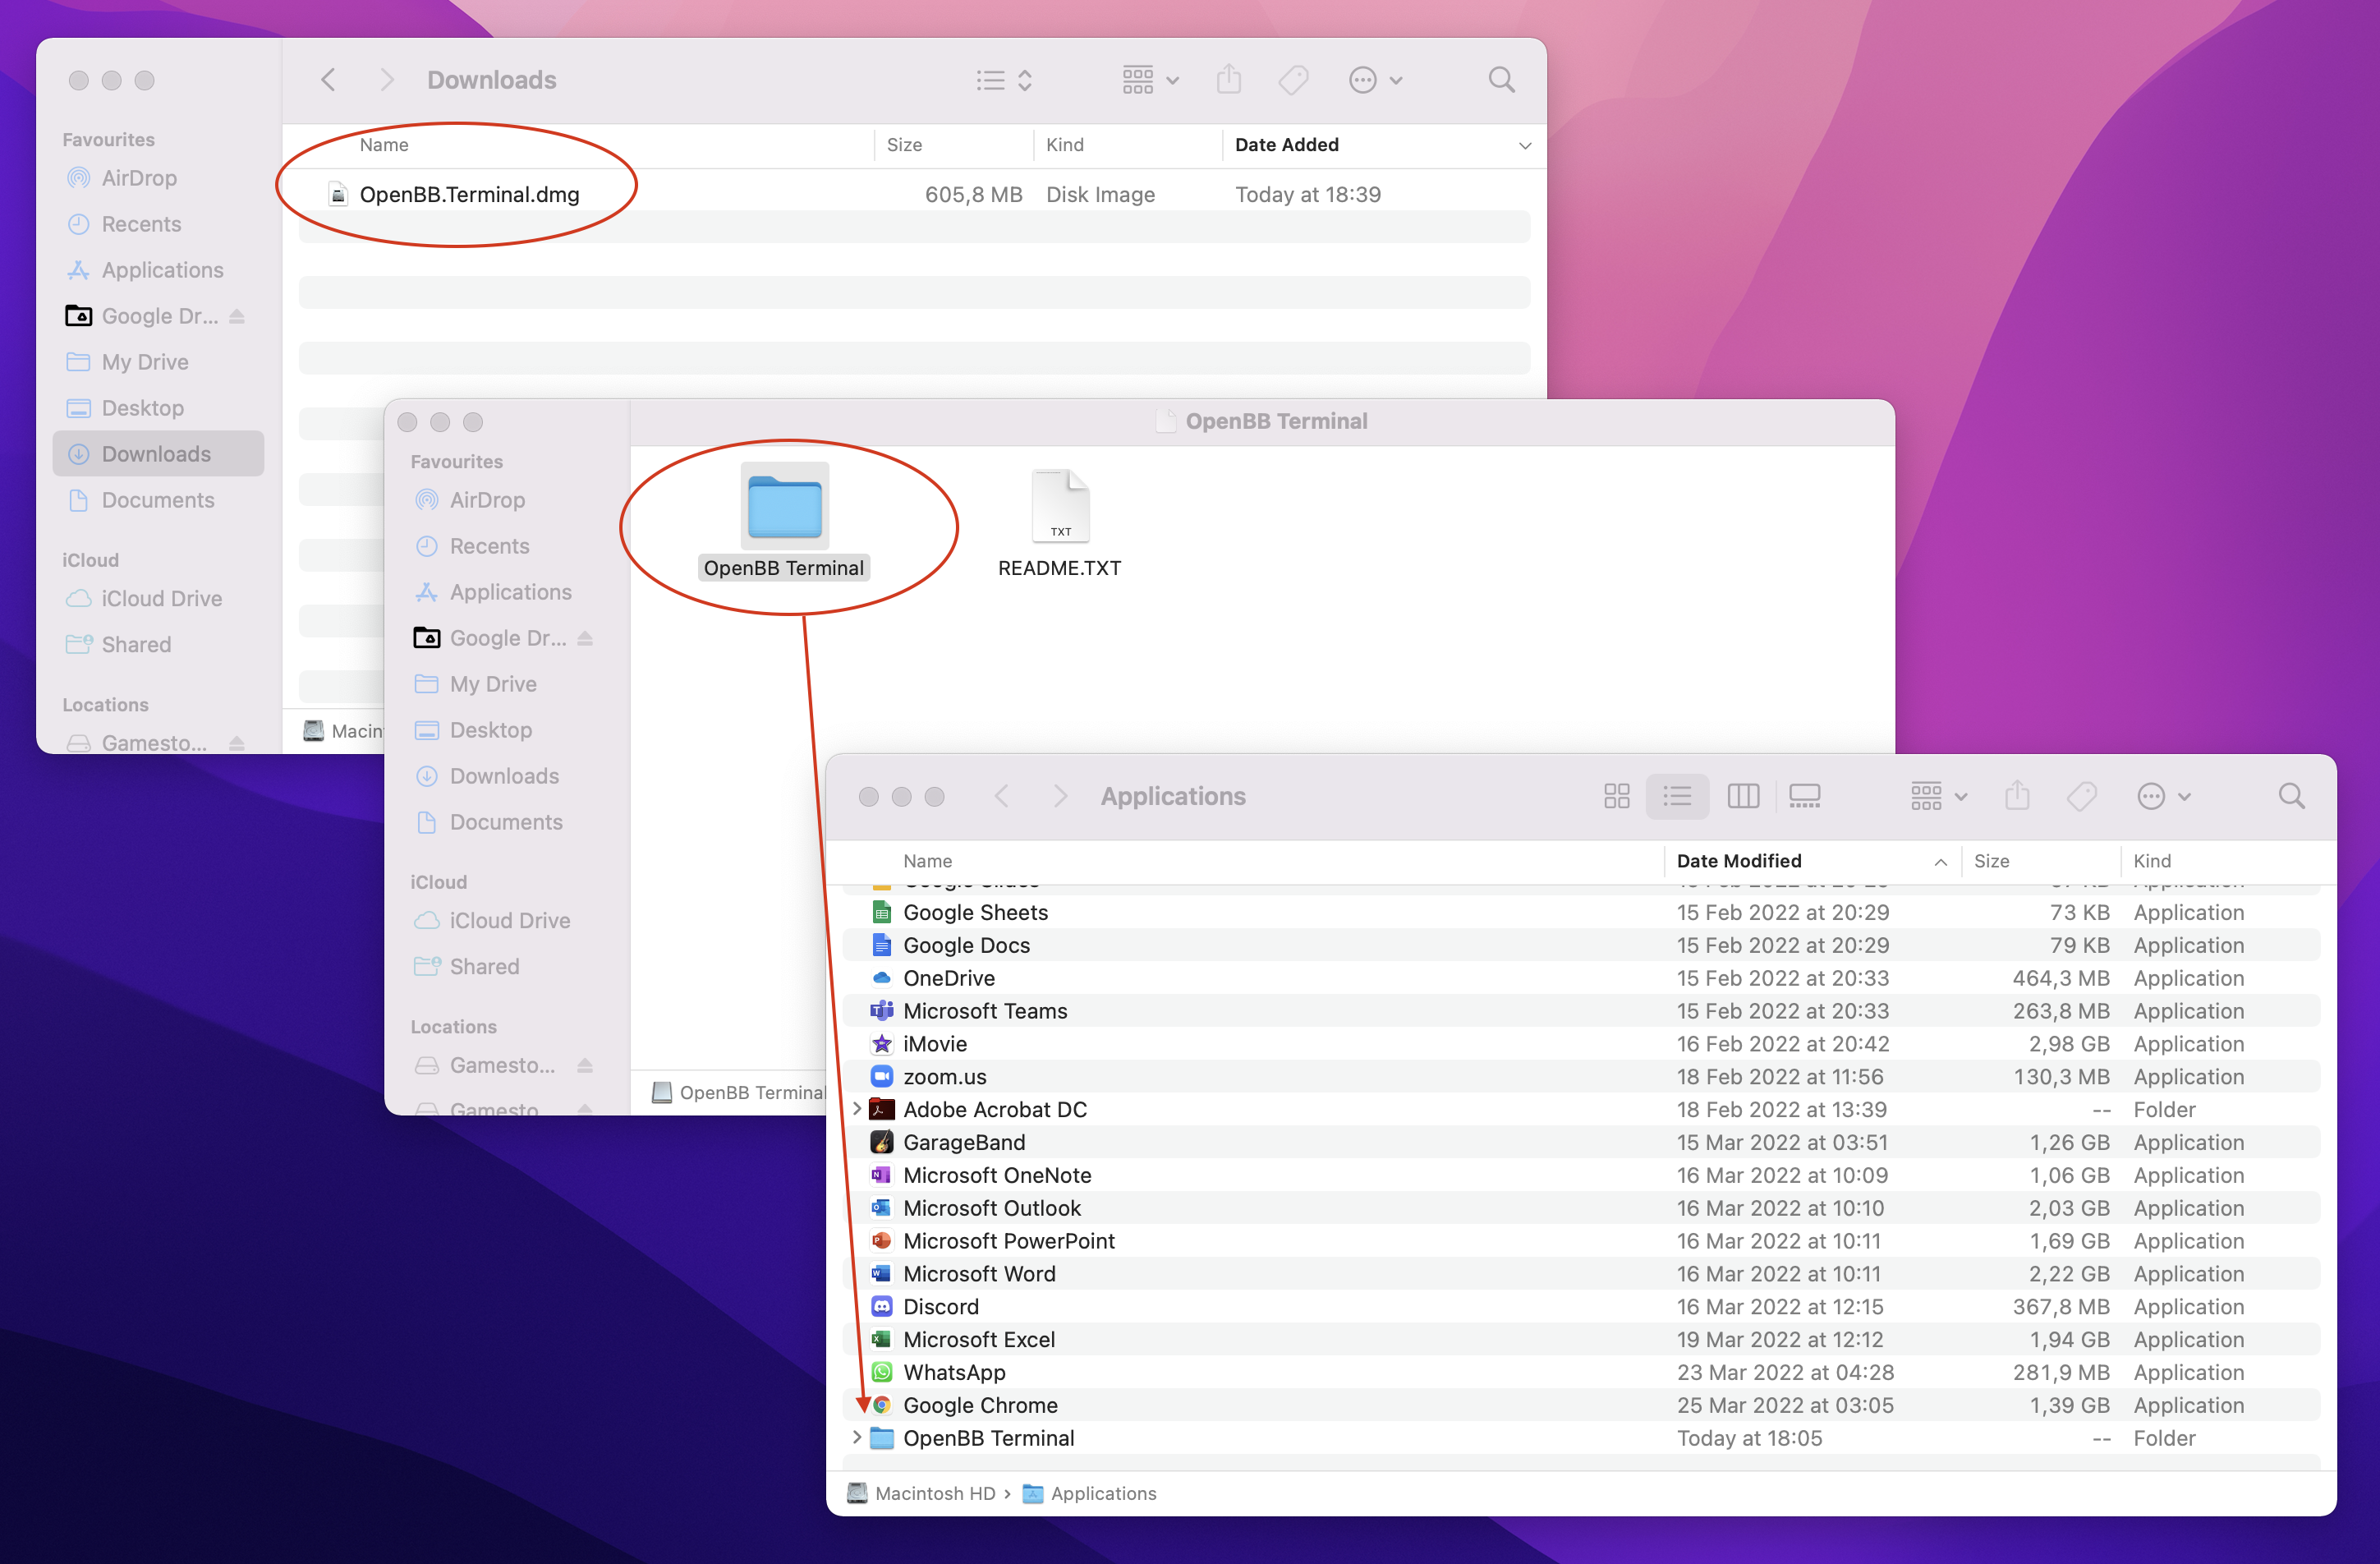Image resolution: width=2380 pixels, height=1564 pixels.
Task: Expand the Adobe Acrobat DC folder
Action: (x=855, y=1111)
